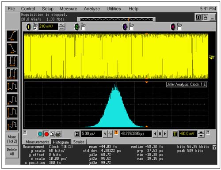Select the period measurement icon
Viewport: 221px width, 170px height.
12,61
